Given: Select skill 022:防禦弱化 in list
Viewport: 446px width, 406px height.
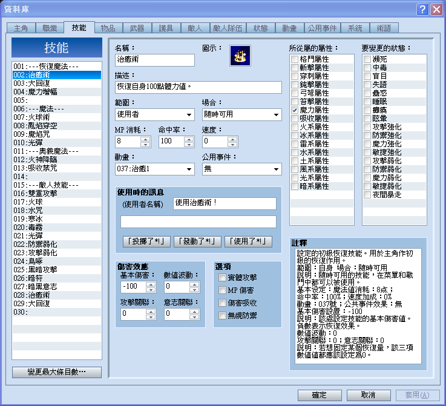Looking at the screenshot, I should (57, 244).
